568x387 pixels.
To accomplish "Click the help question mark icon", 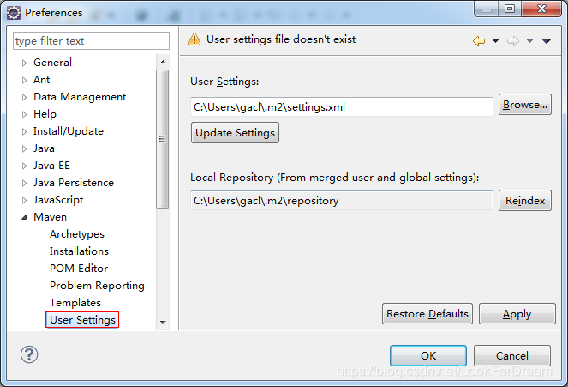I will pyautogui.click(x=29, y=354).
